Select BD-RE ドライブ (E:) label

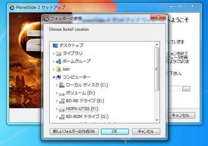coord(85,101)
